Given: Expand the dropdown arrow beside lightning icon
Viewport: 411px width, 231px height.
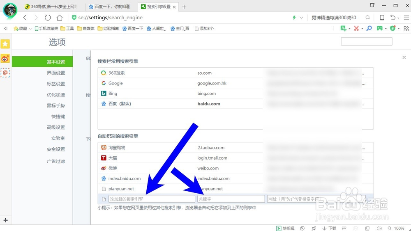Looking at the screenshot, I should (301, 18).
